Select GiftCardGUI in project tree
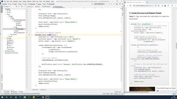177x99 pixels. pos(20,29)
